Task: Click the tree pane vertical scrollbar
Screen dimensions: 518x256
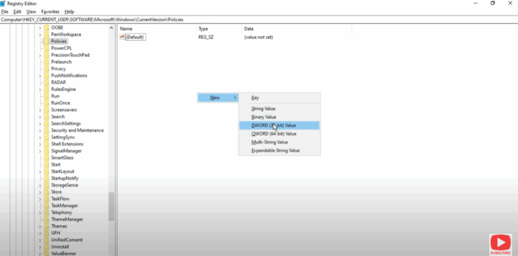Action: [x=111, y=207]
